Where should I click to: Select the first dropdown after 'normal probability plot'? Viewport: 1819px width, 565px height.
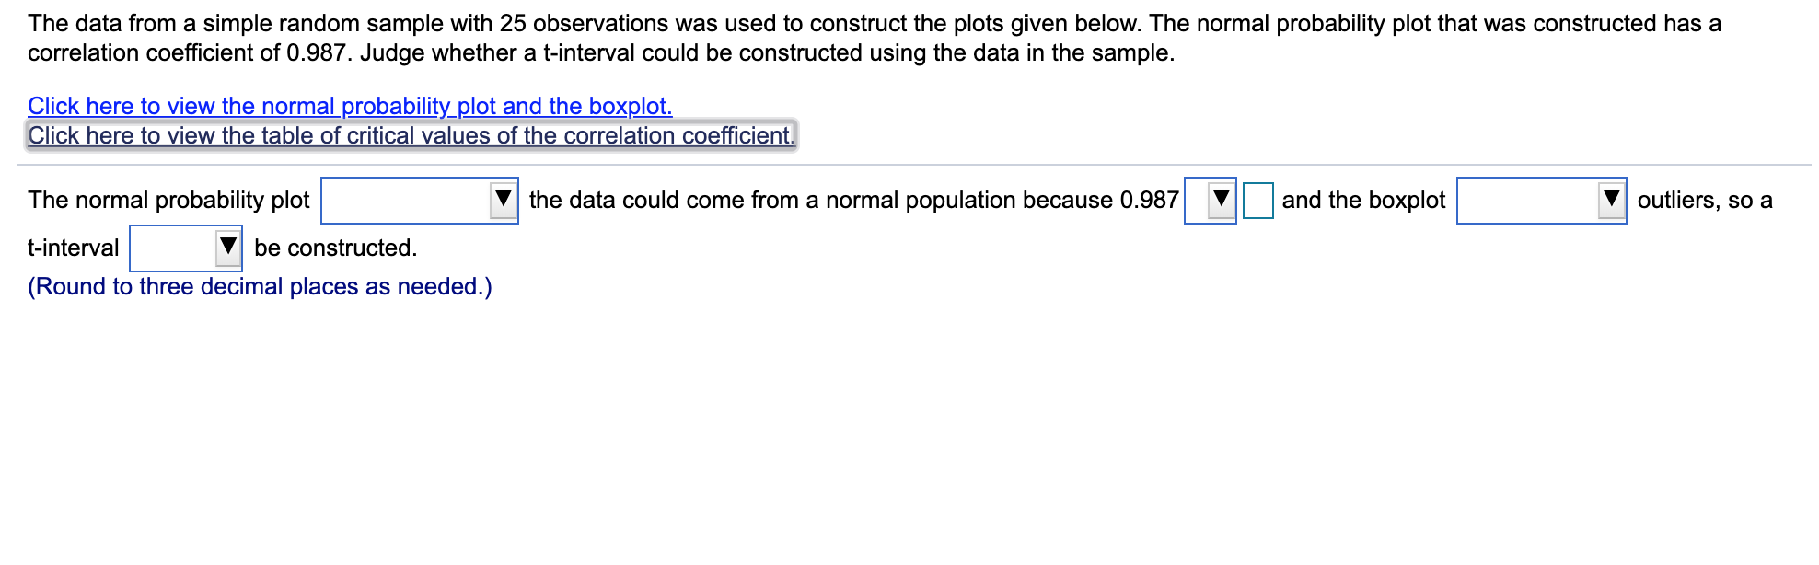tap(419, 201)
